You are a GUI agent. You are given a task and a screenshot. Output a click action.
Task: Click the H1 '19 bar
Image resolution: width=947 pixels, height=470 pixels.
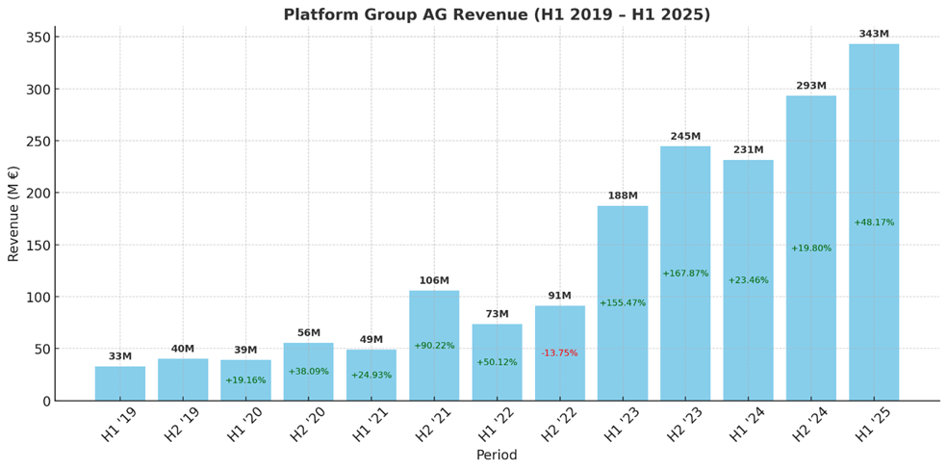point(120,383)
